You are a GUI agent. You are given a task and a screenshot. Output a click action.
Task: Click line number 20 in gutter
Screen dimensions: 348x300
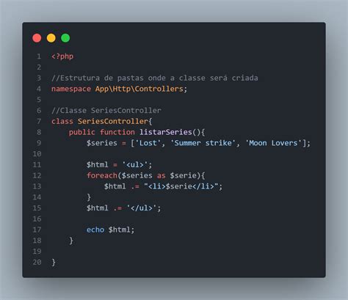(x=37, y=262)
